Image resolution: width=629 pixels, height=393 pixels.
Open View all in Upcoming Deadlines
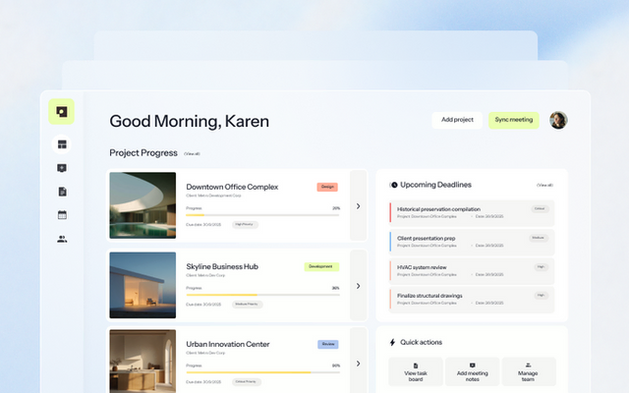pyautogui.click(x=544, y=185)
